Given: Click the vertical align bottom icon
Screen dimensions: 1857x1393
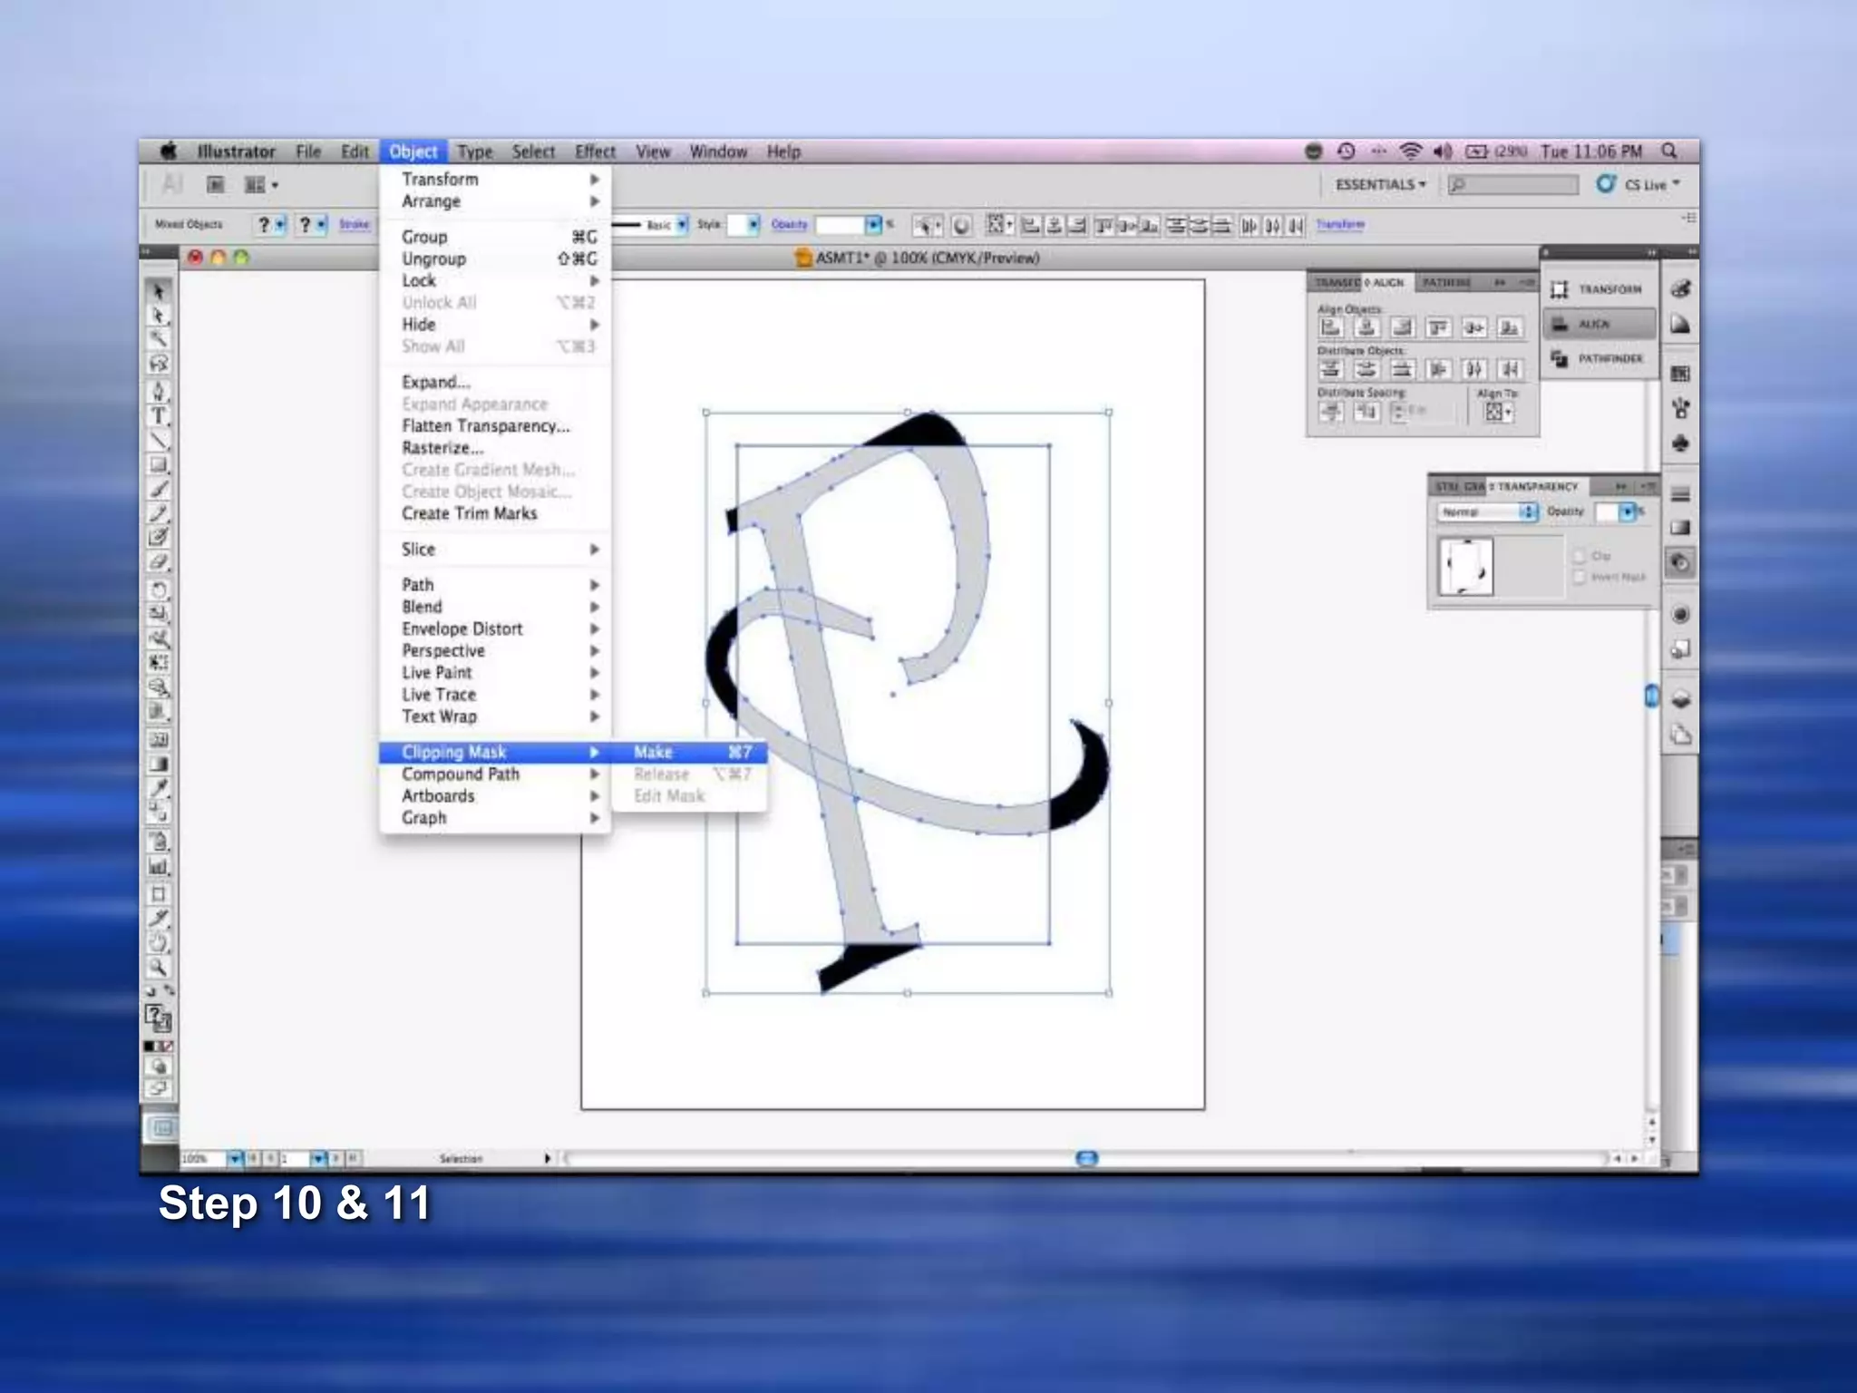Looking at the screenshot, I should click(x=1509, y=327).
